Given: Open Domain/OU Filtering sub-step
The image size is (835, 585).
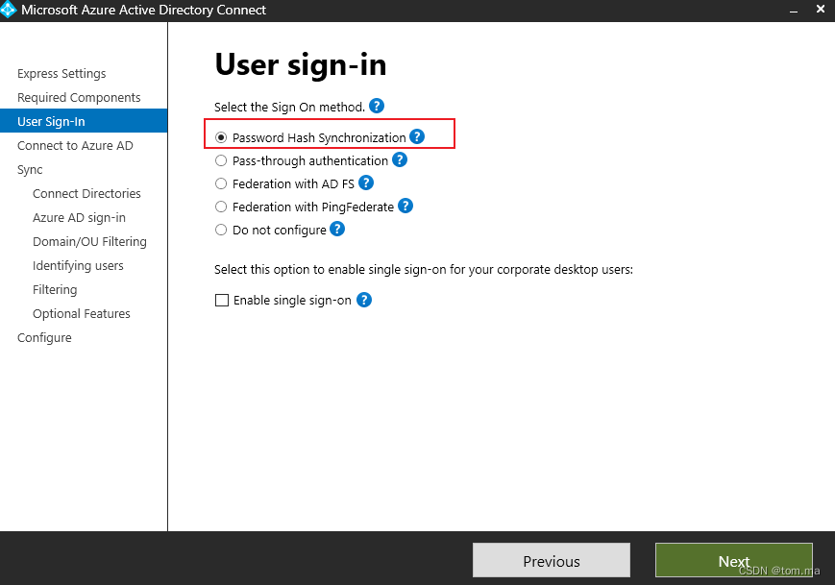Looking at the screenshot, I should point(89,242).
